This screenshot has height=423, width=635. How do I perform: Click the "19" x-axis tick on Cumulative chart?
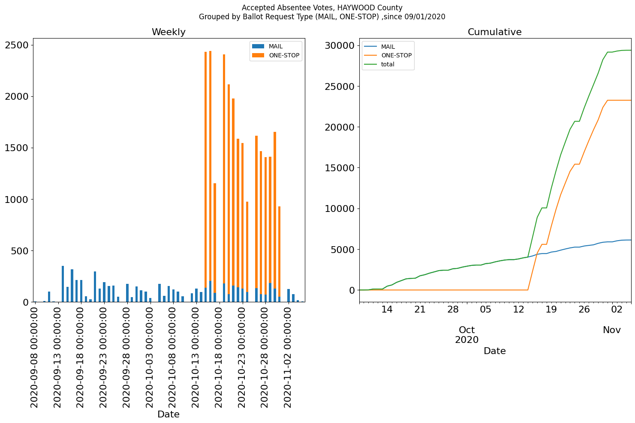click(x=551, y=310)
